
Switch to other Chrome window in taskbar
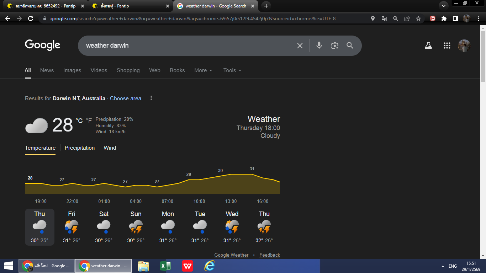(46, 266)
